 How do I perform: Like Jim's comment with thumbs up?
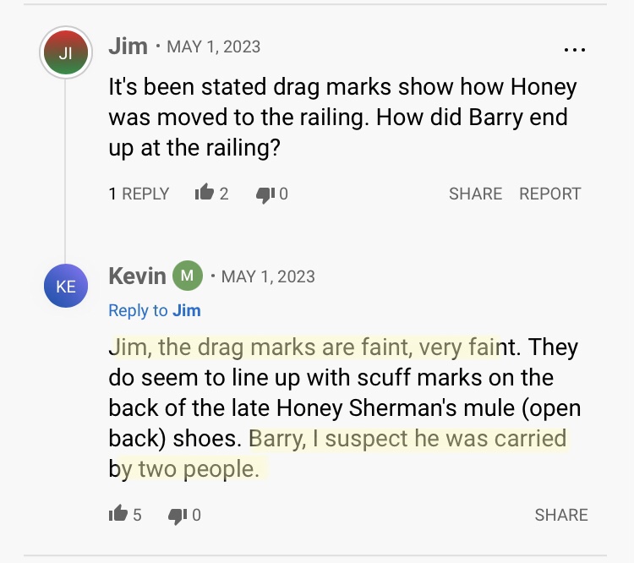(204, 194)
